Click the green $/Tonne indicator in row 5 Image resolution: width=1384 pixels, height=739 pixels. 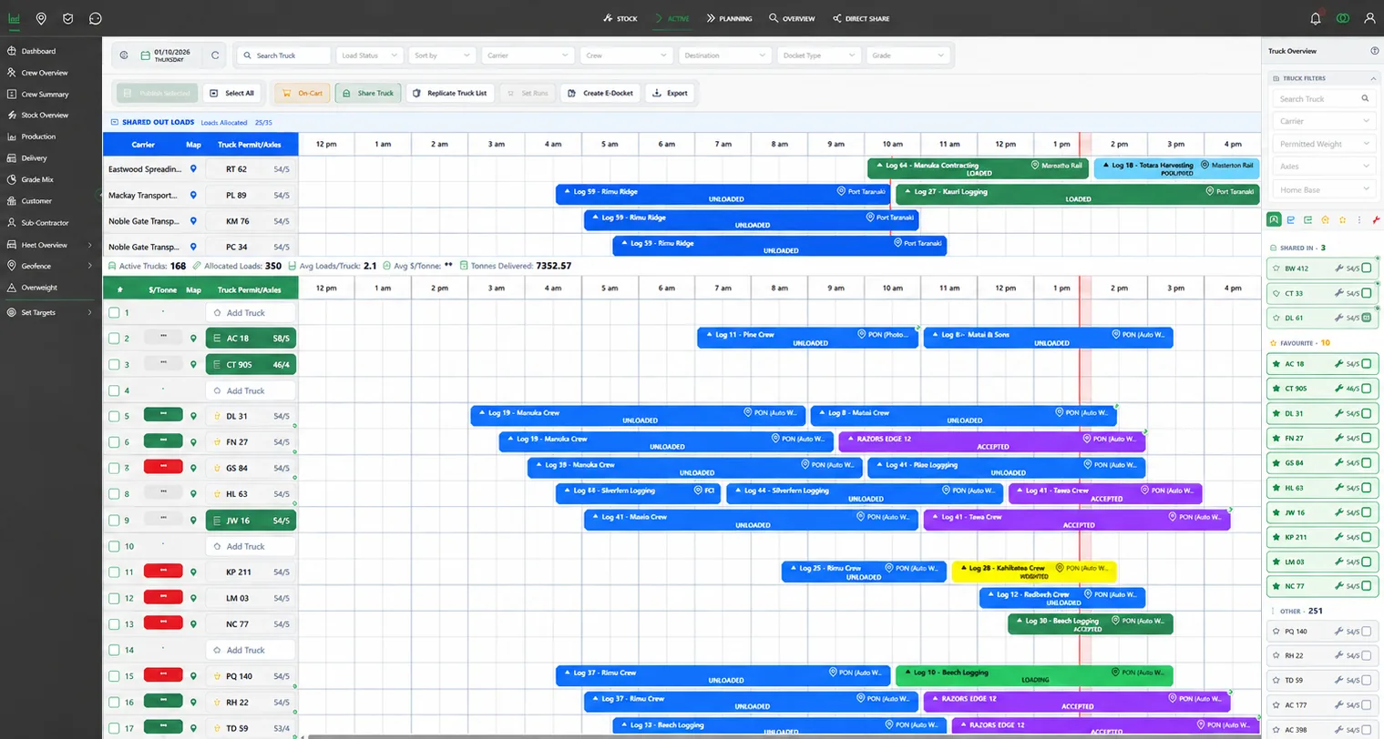click(163, 415)
